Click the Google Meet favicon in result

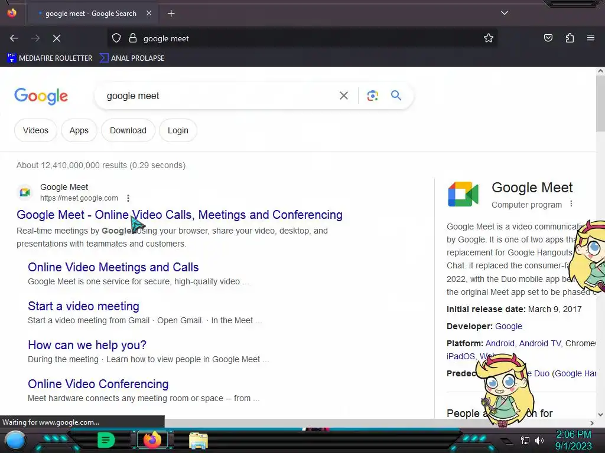click(25, 192)
